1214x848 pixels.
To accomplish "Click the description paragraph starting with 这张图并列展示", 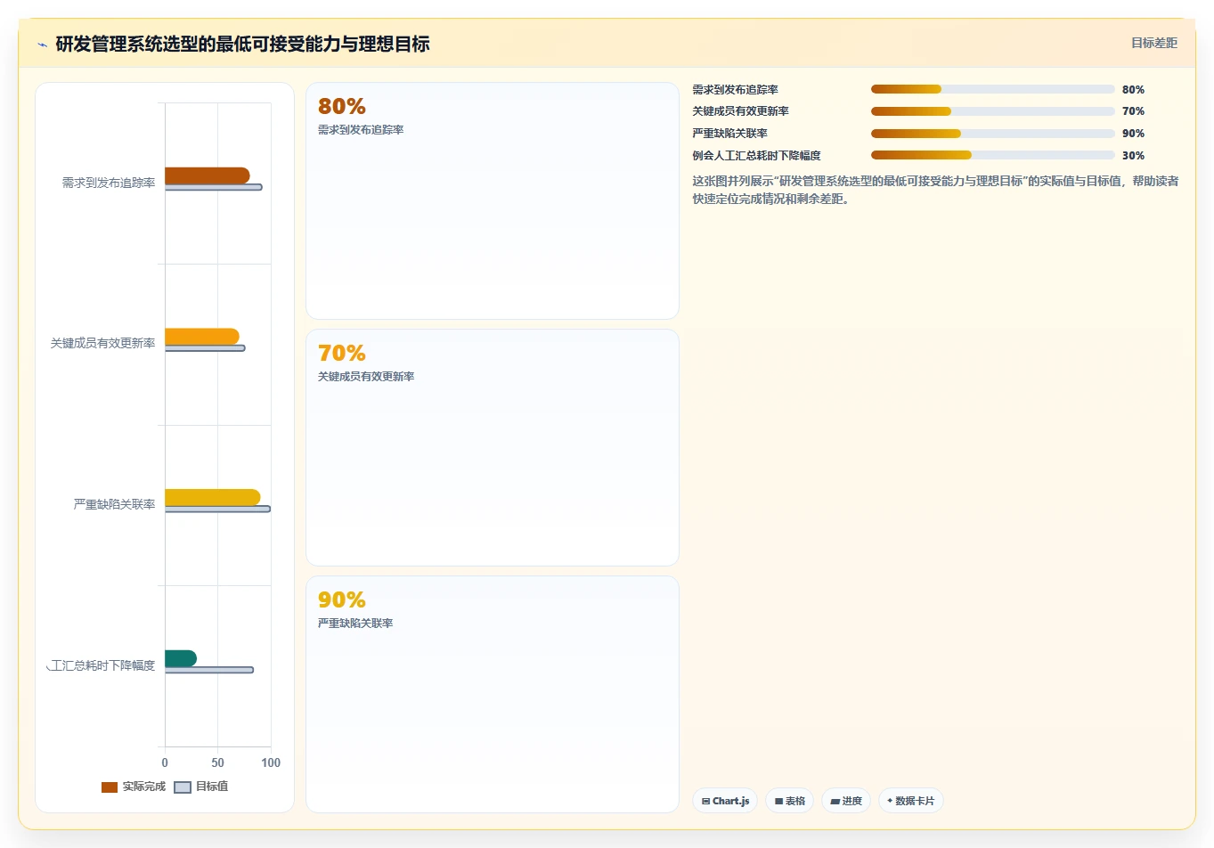I will click(x=935, y=190).
